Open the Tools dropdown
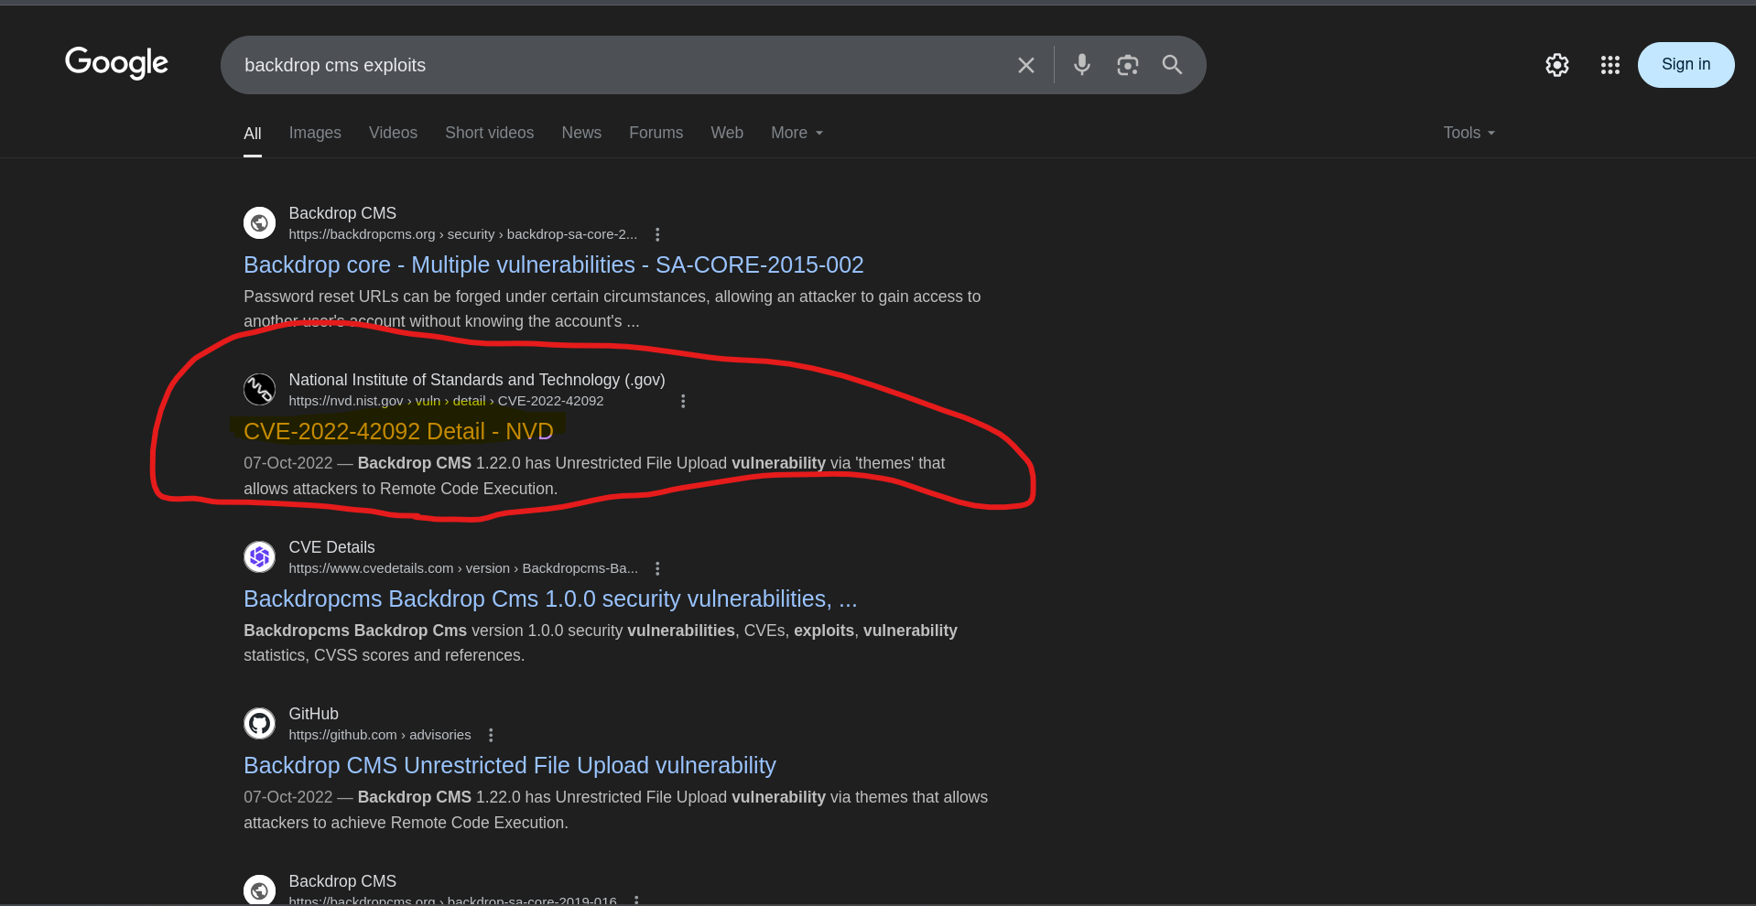 [x=1469, y=133]
